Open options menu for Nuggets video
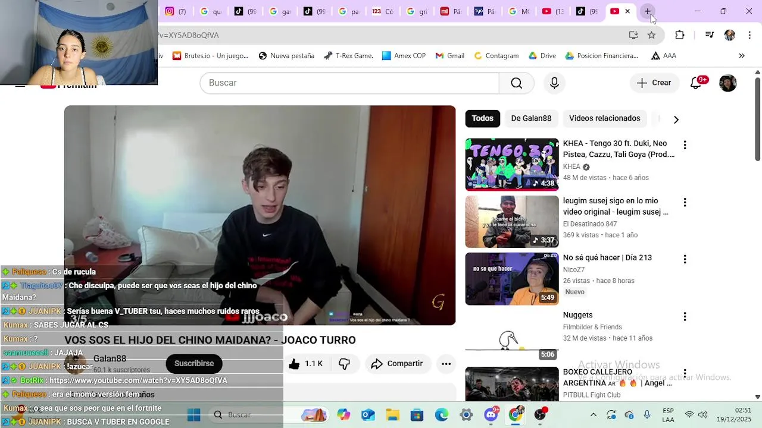This screenshot has width=762, height=428. coord(685,316)
